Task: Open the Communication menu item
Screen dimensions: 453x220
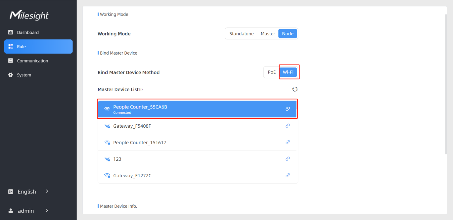Action: click(x=32, y=61)
